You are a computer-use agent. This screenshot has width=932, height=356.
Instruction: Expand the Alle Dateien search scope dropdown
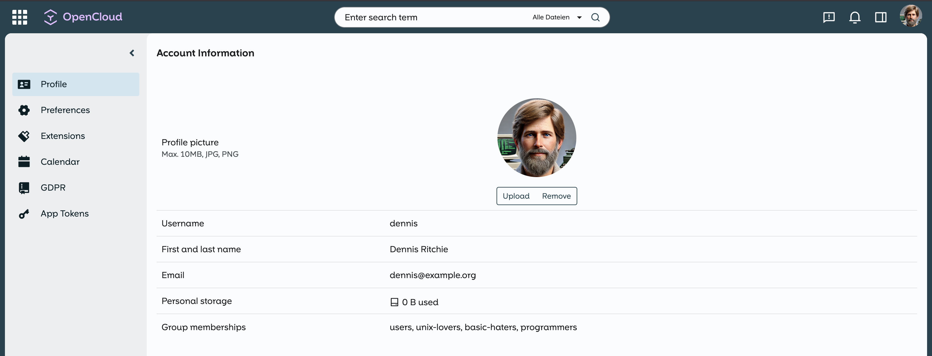pos(557,17)
